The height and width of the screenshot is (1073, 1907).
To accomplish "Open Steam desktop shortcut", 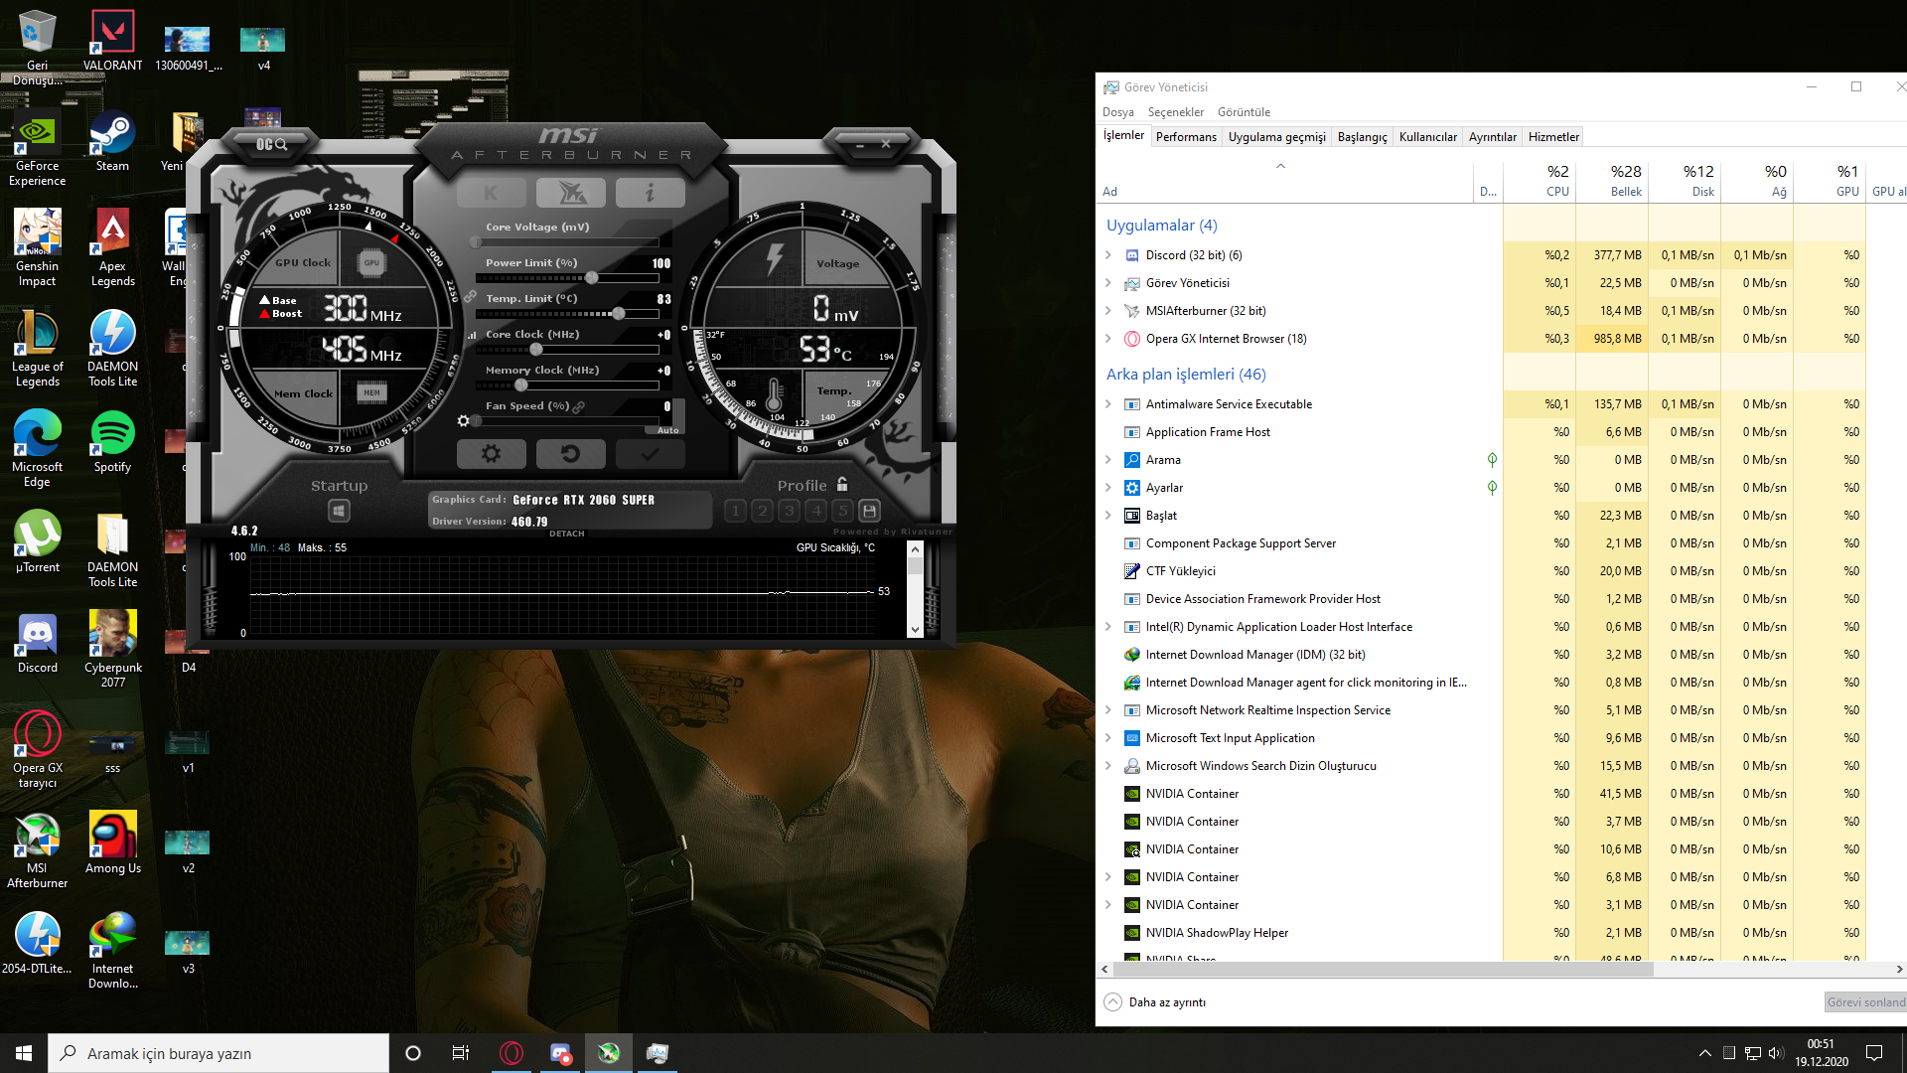I will click(112, 142).
